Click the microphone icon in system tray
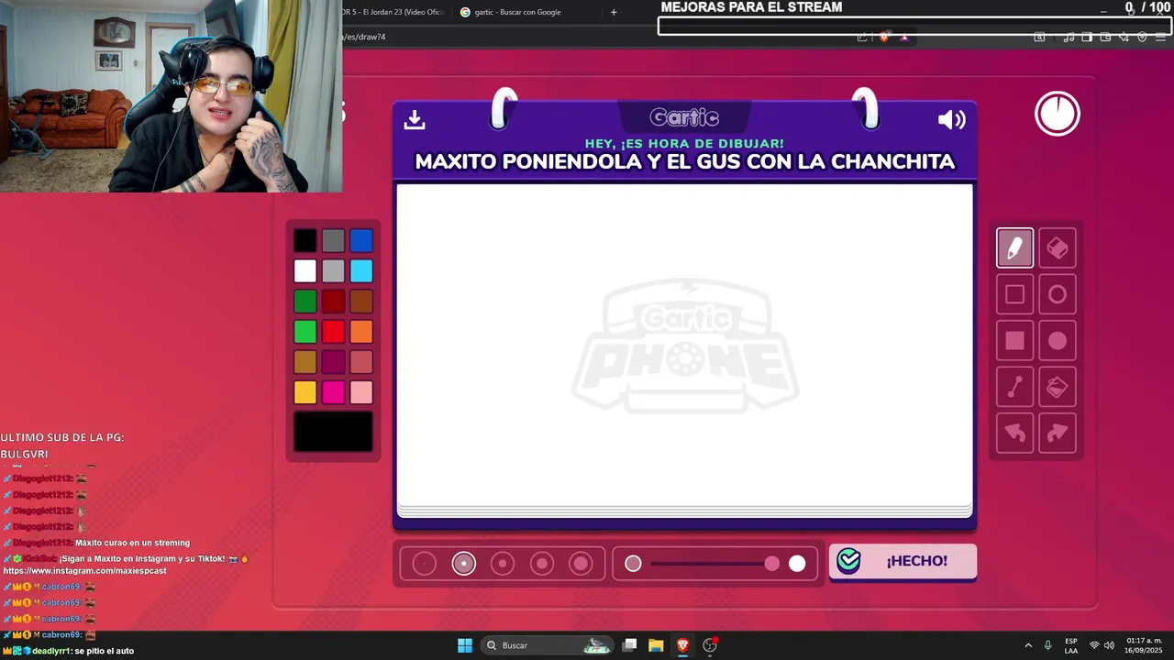The width and height of the screenshot is (1174, 660). [x=1047, y=645]
